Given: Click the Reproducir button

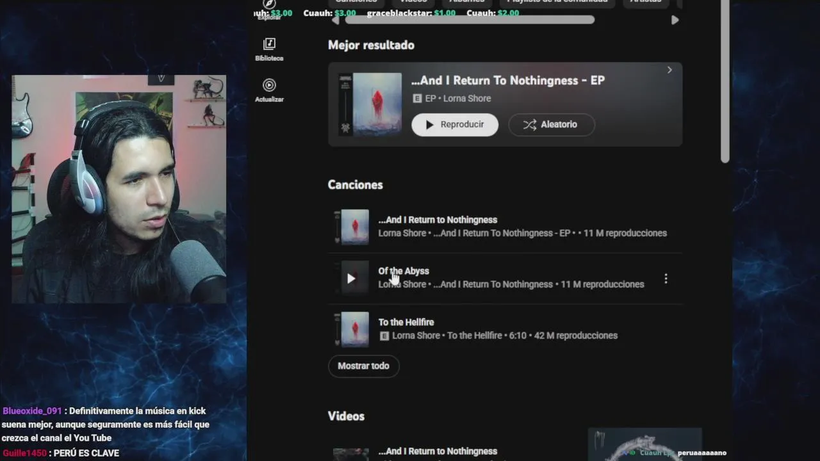Looking at the screenshot, I should coord(455,124).
